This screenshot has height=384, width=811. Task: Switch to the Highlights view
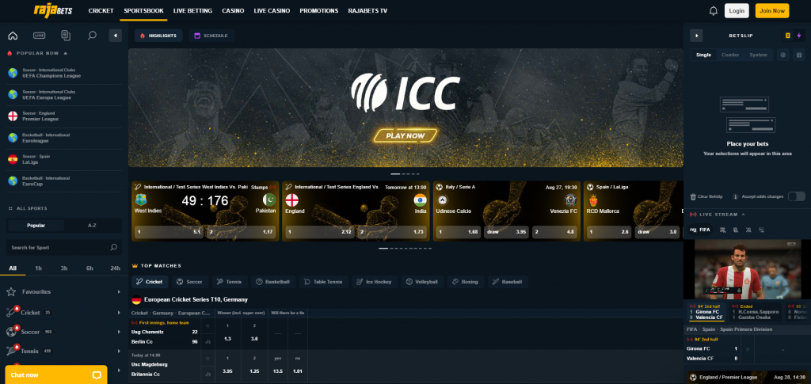pos(158,36)
